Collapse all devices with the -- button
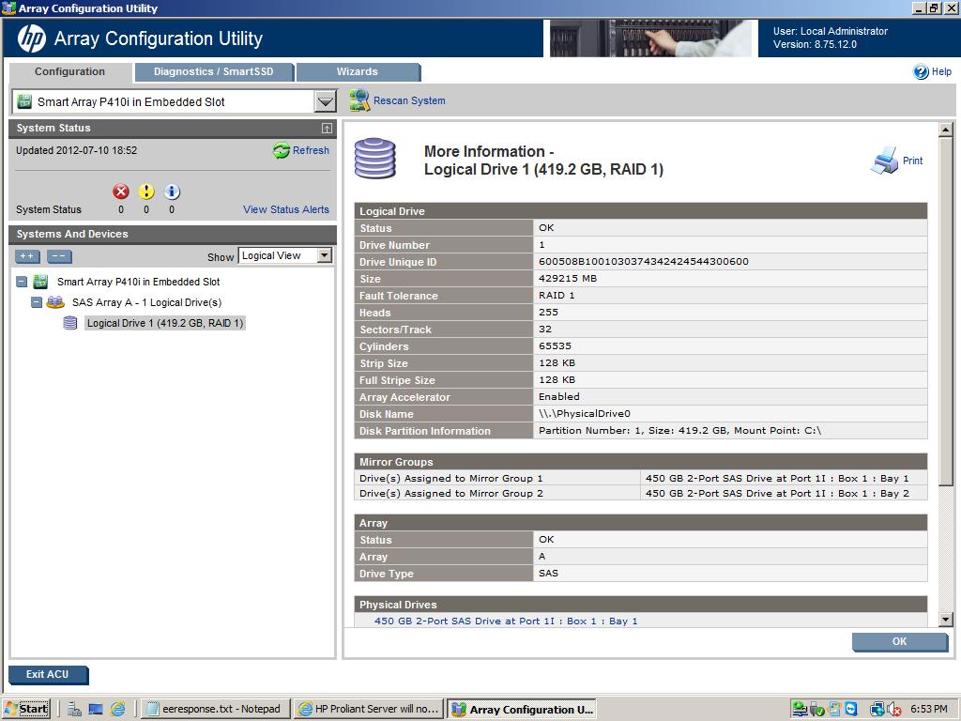Screen dimensions: 961x721 click(x=59, y=256)
